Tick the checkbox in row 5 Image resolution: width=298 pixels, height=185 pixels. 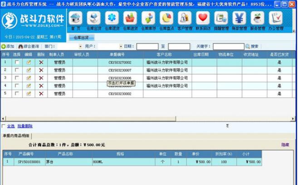click(x=17, y=93)
